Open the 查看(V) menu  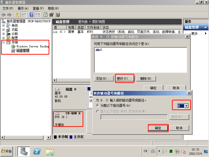click(x=38, y=8)
